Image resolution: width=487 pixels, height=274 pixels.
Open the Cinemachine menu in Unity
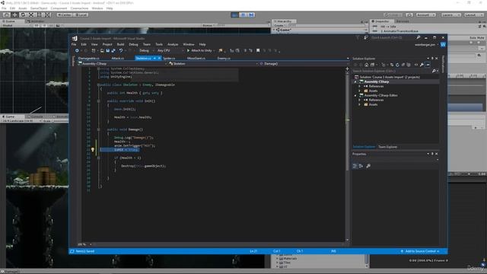tap(79, 8)
